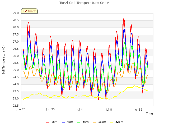Screen dimensions: 169x127
Task: Click the Jul 12 x-axis tick label
Action: click(138, 110)
